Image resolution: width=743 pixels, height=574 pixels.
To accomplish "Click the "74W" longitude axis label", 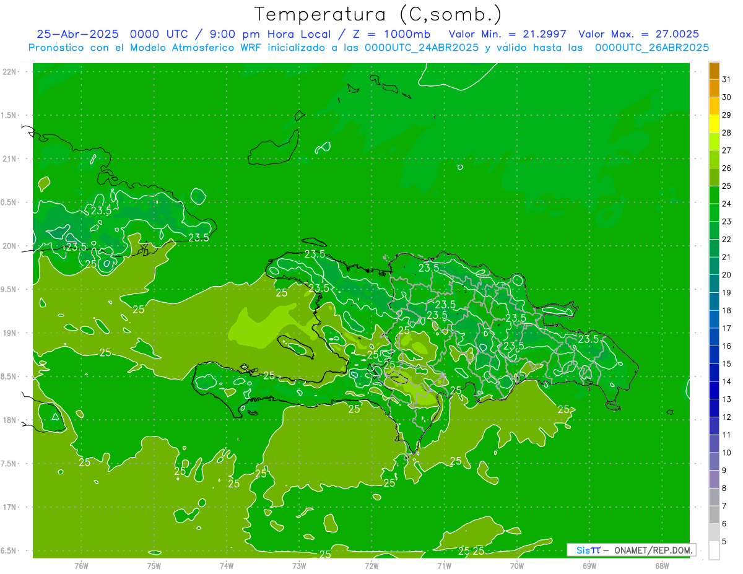I will [x=227, y=566].
